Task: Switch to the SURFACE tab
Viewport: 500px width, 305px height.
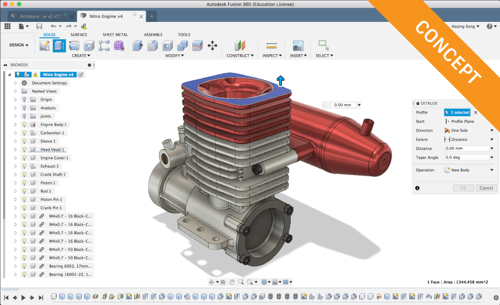Action: (79, 35)
